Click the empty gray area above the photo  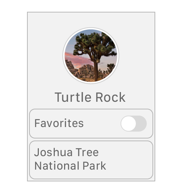point(91,20)
